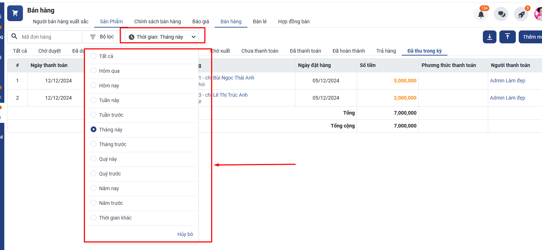Image resolution: width=542 pixels, height=250 pixels.
Task: Select the "Thời gian khác" radio option
Action: coord(94,218)
